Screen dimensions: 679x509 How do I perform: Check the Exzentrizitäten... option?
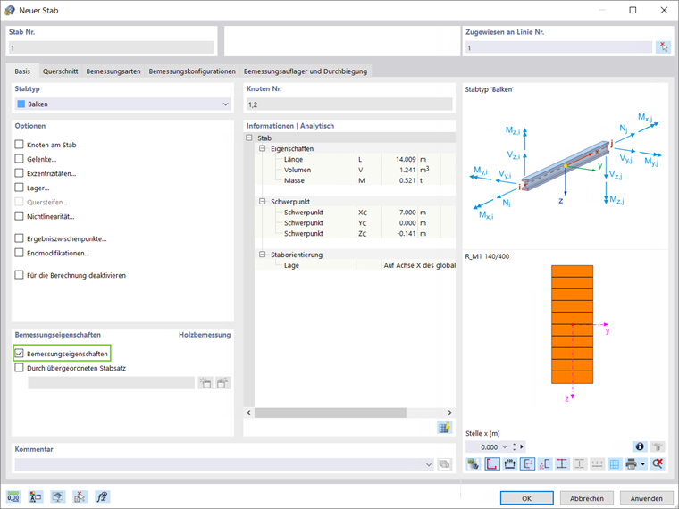coord(19,173)
